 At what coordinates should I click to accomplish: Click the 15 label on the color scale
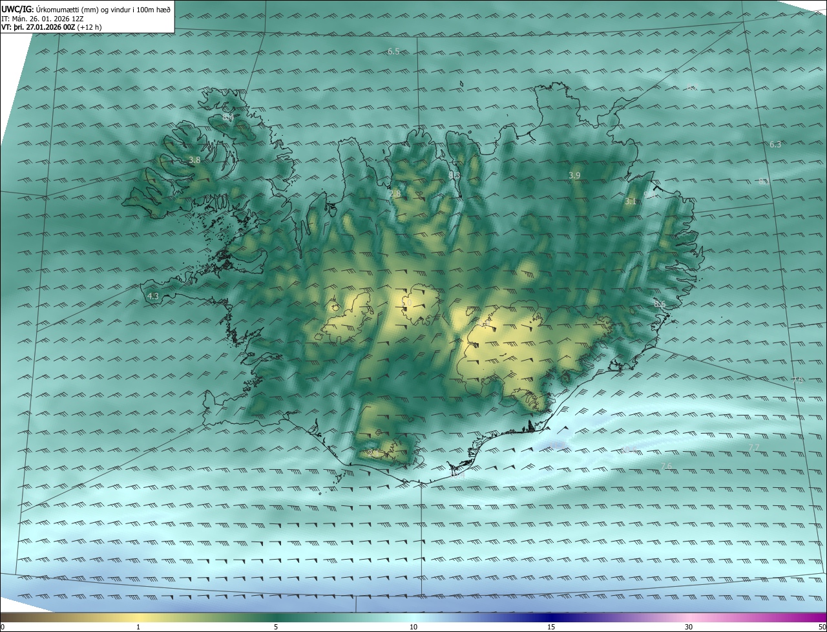pos(551,627)
